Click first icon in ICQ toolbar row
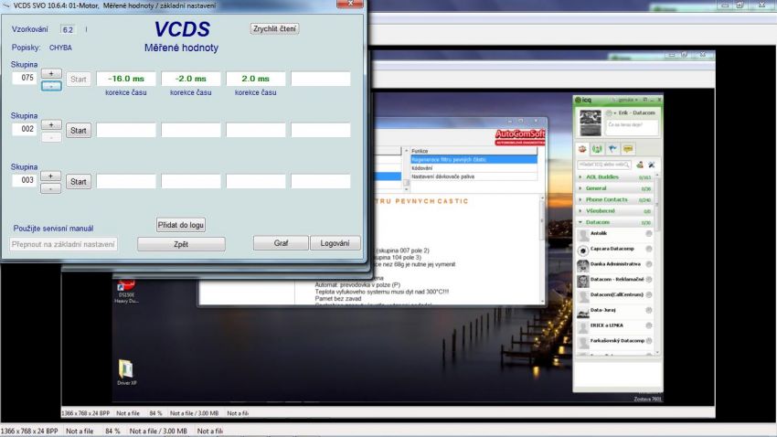This screenshot has height=437, width=777. [582, 148]
